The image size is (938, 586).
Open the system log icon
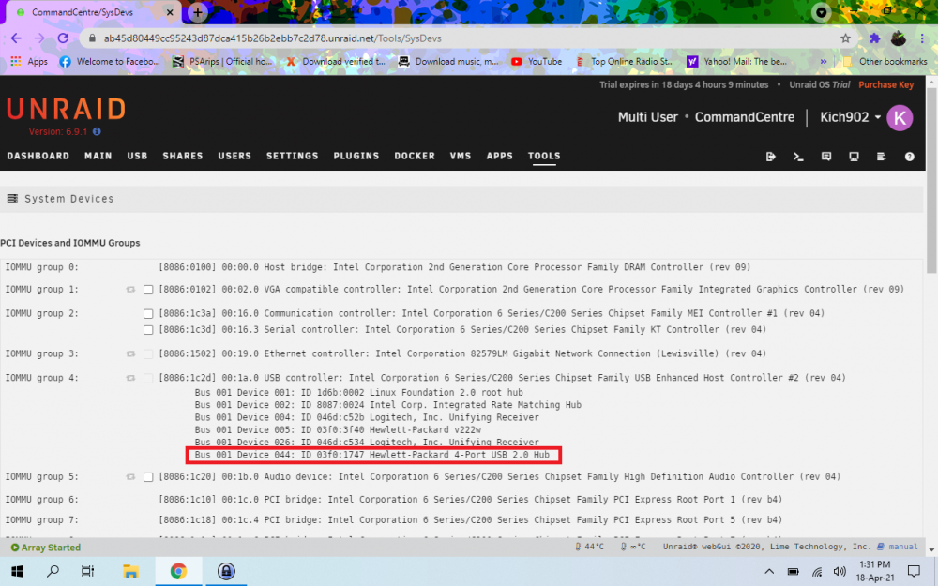click(881, 156)
